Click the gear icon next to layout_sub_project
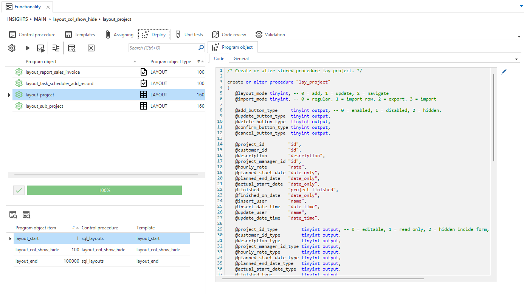Screen dimensions: 524x297 [x=19, y=106]
